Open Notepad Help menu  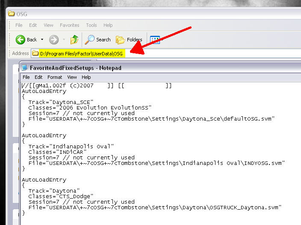coord(86,77)
